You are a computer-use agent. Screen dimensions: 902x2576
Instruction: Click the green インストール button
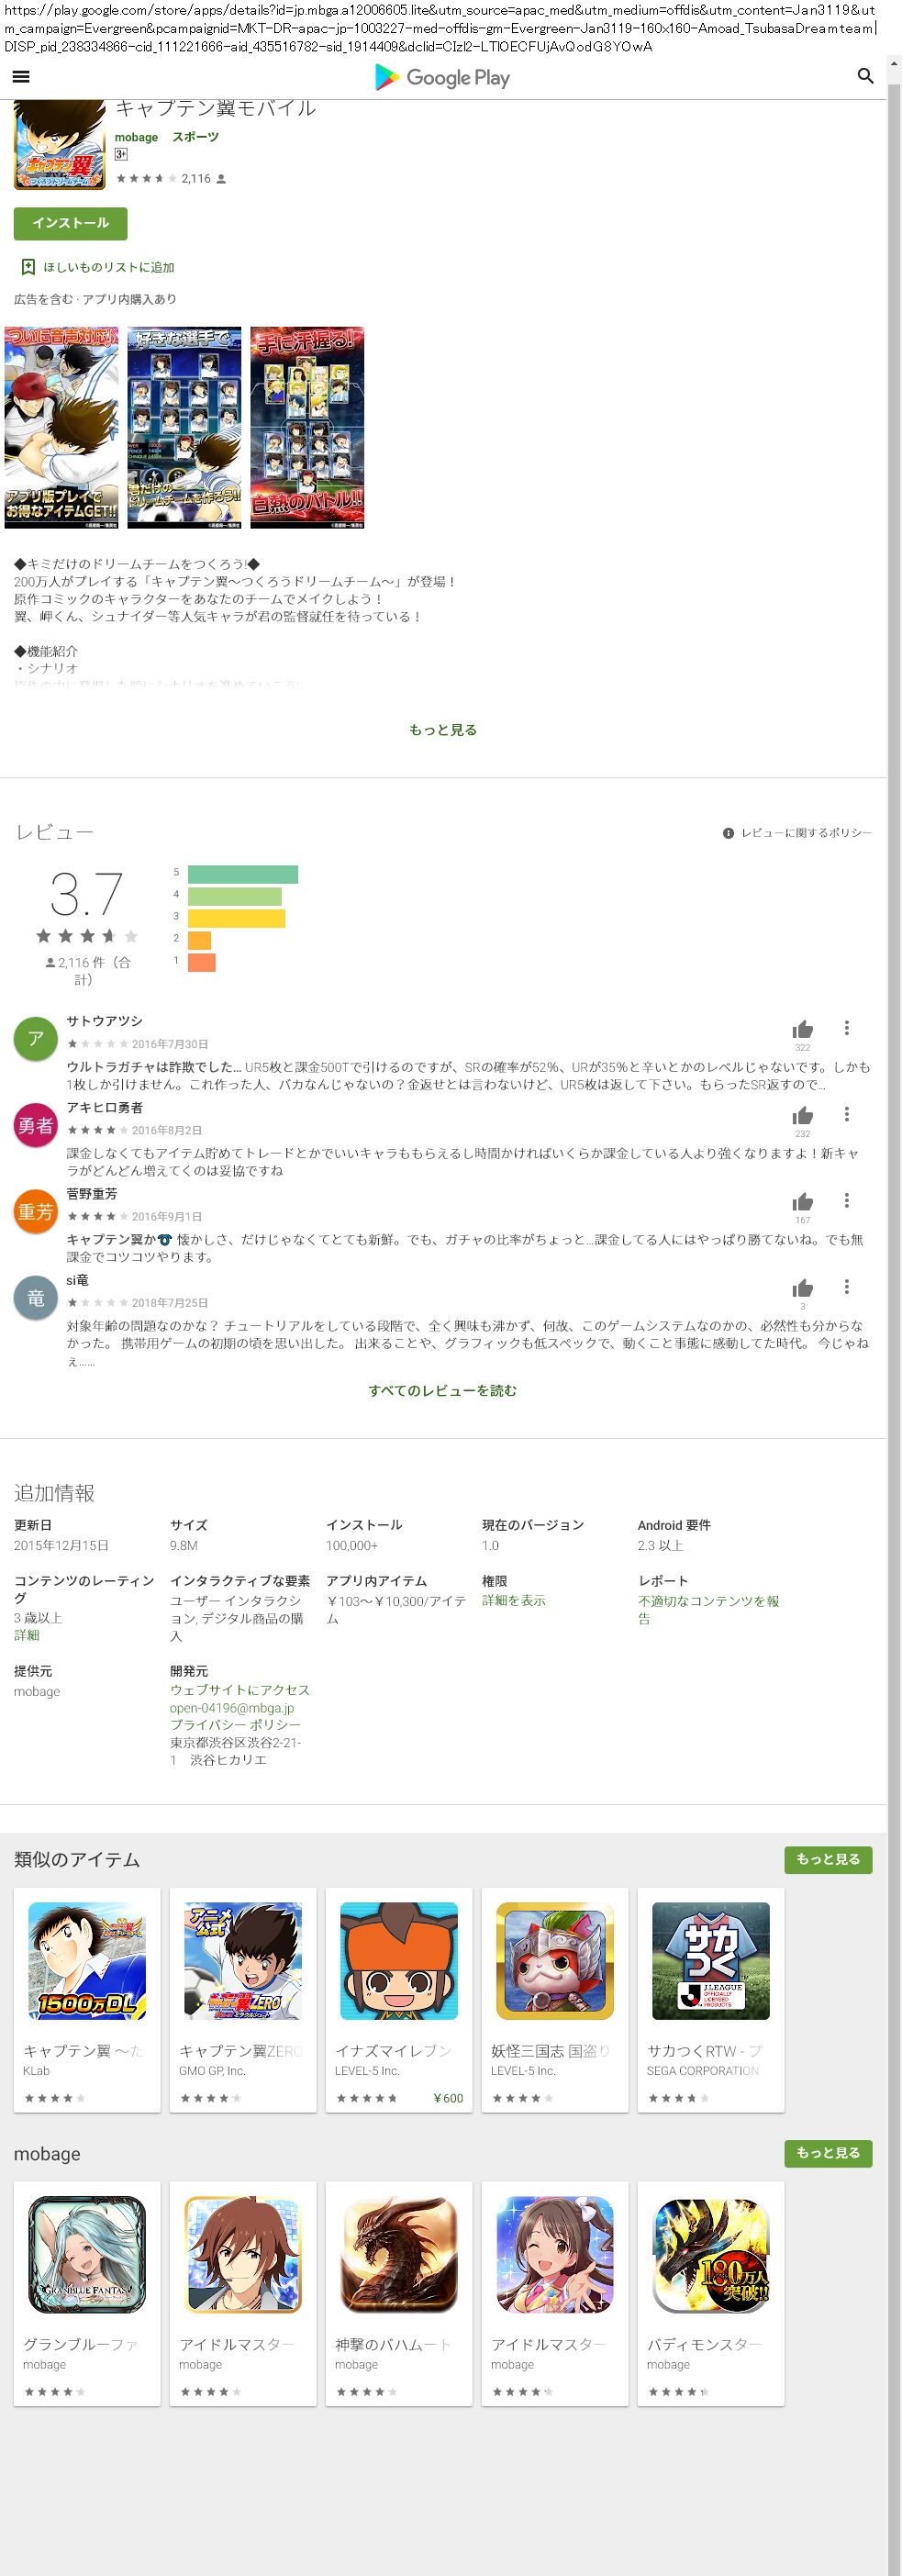pos(70,223)
